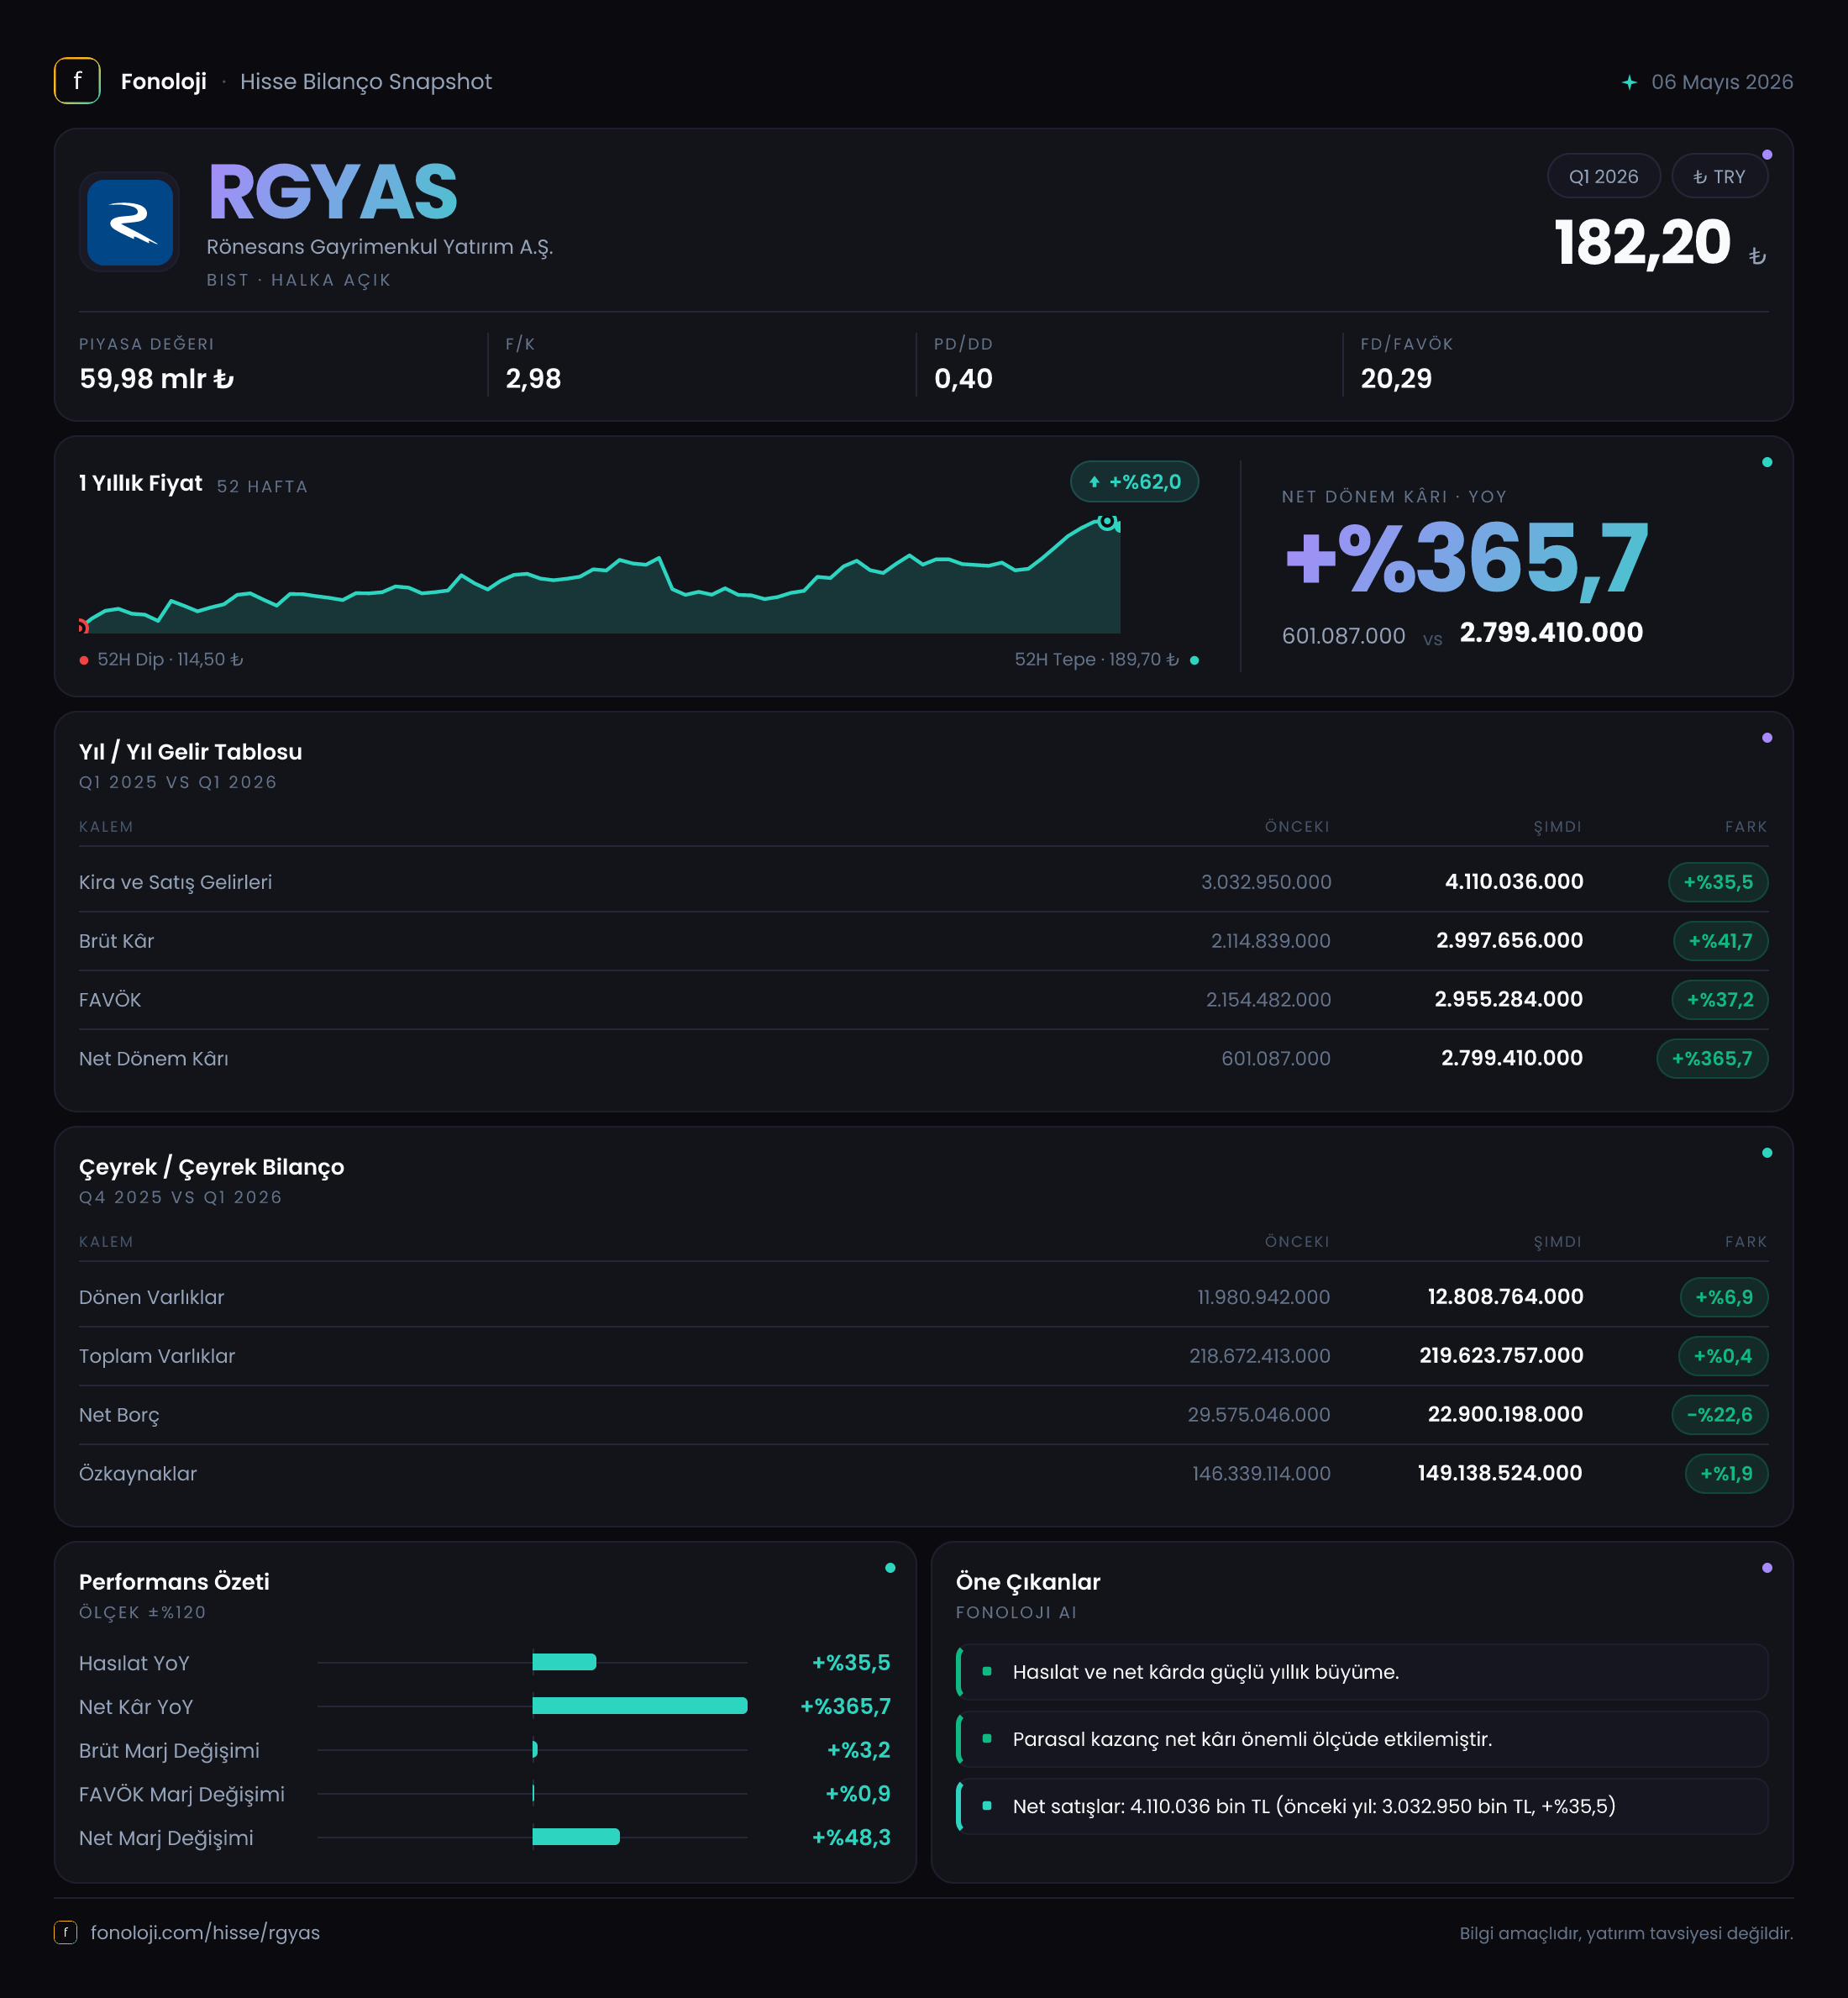Click the Hasılat YoY performance bar
This screenshot has width=1848, height=1998.
(x=564, y=1662)
